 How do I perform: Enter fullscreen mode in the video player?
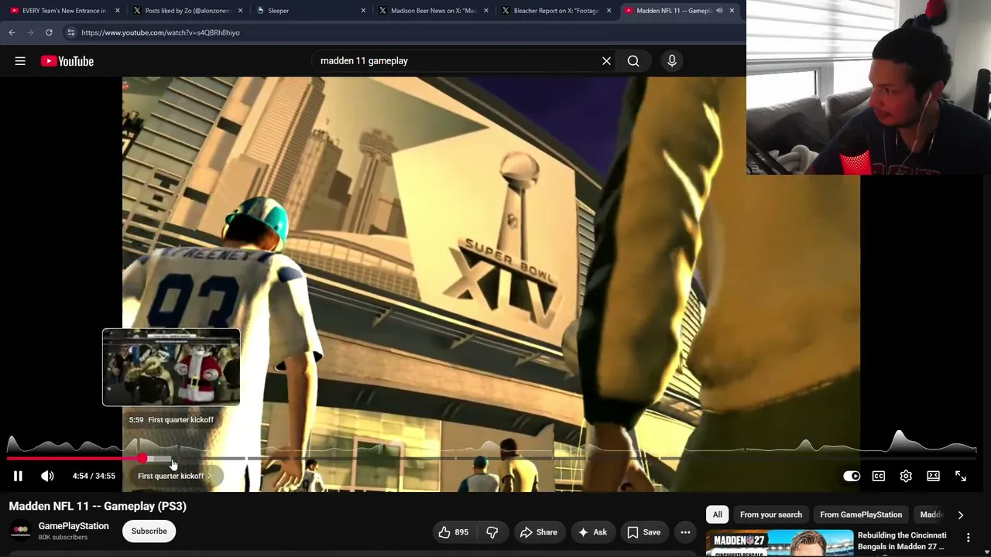[x=961, y=476]
